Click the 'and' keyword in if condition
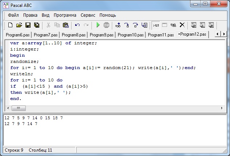This screenshot has width=230, height=156. pyautogui.click(x=58, y=86)
